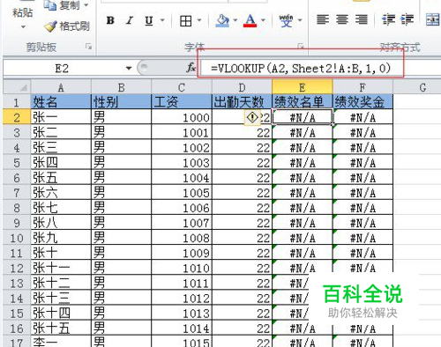Click header cell 工资
The width and height of the screenshot is (441, 347).
(182, 102)
